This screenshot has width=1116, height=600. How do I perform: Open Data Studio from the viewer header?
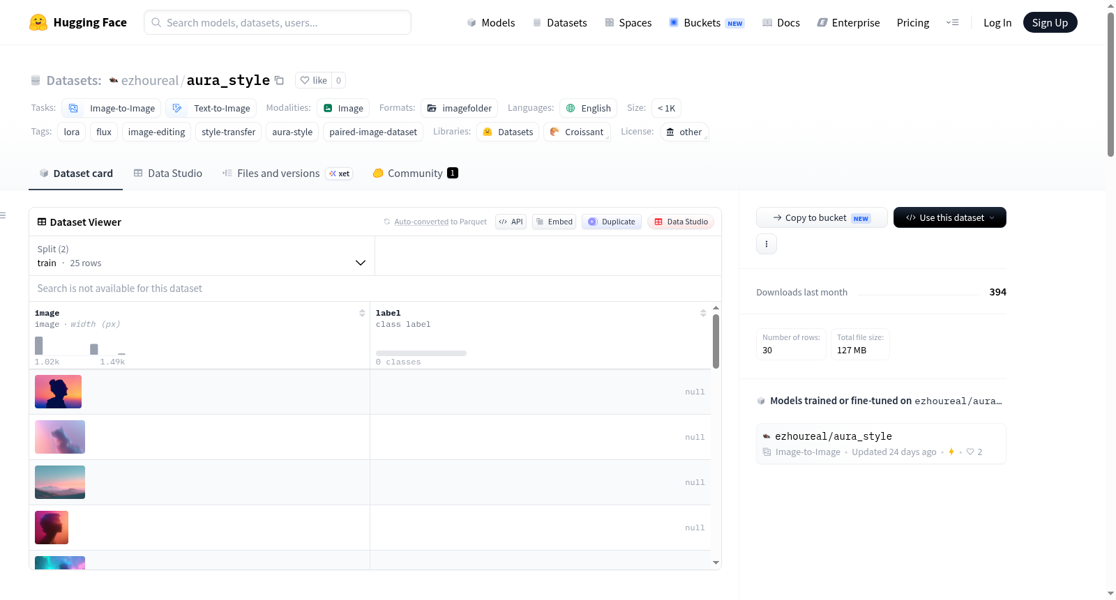click(681, 222)
